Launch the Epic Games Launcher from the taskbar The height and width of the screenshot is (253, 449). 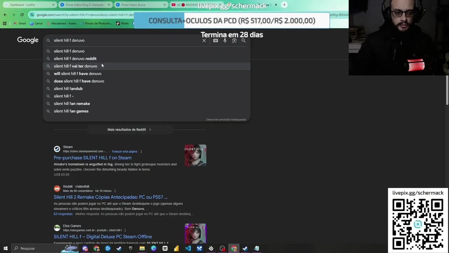click(x=130, y=248)
